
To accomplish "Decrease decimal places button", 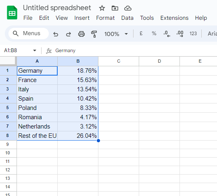I will [x=167, y=34].
